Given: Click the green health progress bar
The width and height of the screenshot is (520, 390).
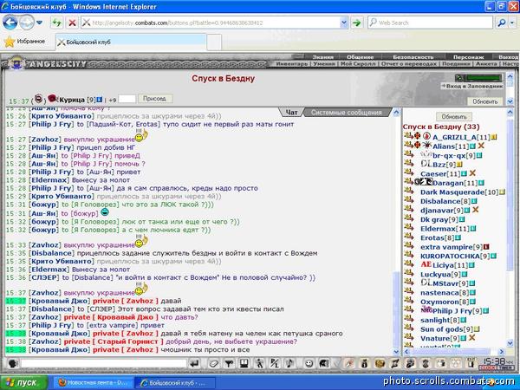Looking at the screenshot, I should (483, 78).
